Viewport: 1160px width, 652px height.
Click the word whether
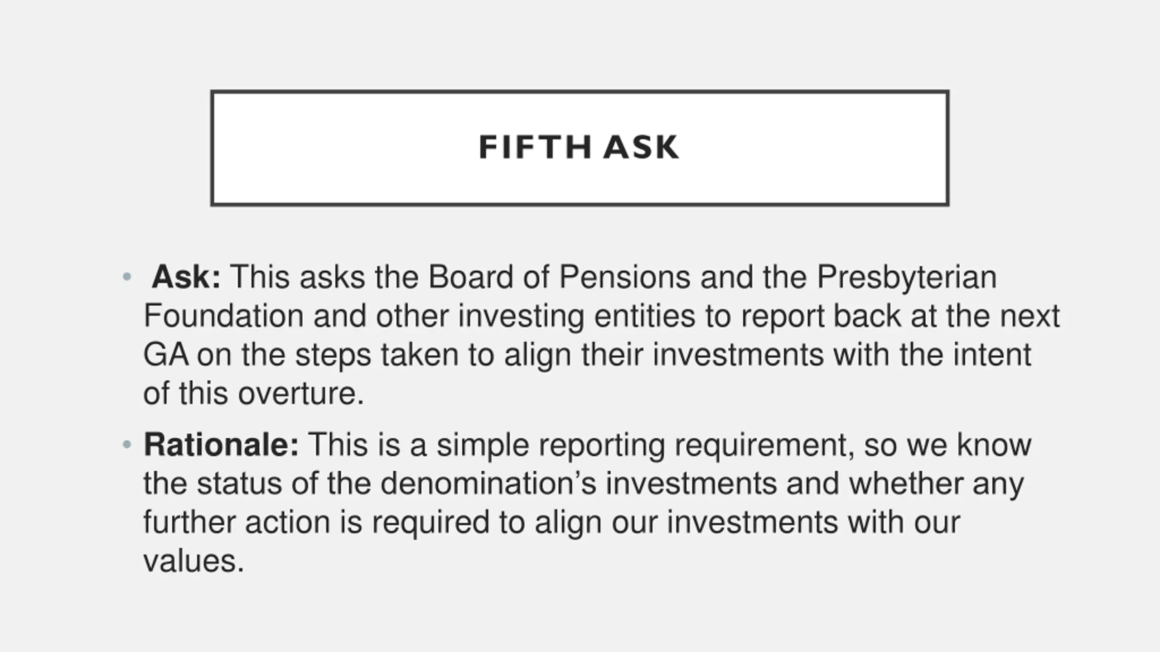pyautogui.click(x=906, y=484)
